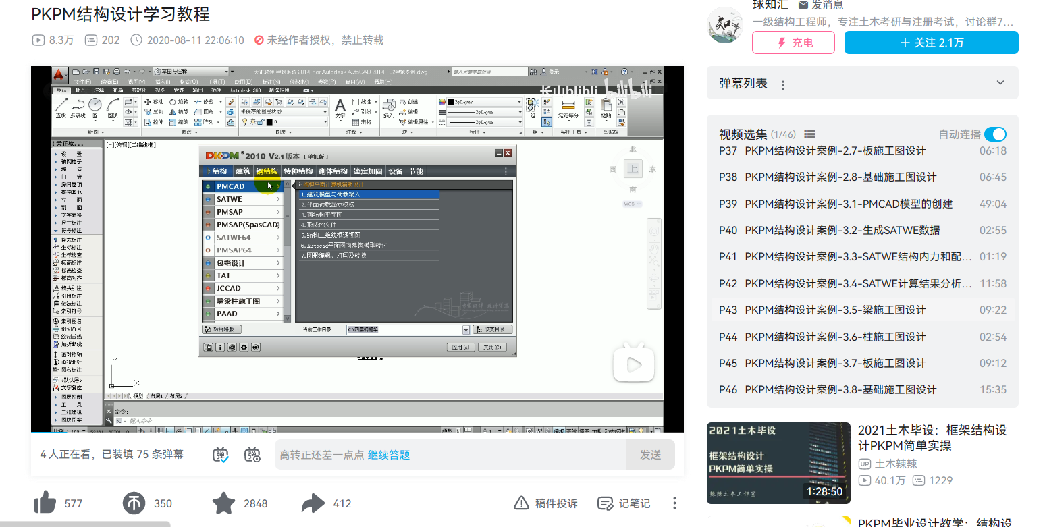Click the play button overlay on video

coord(633,365)
